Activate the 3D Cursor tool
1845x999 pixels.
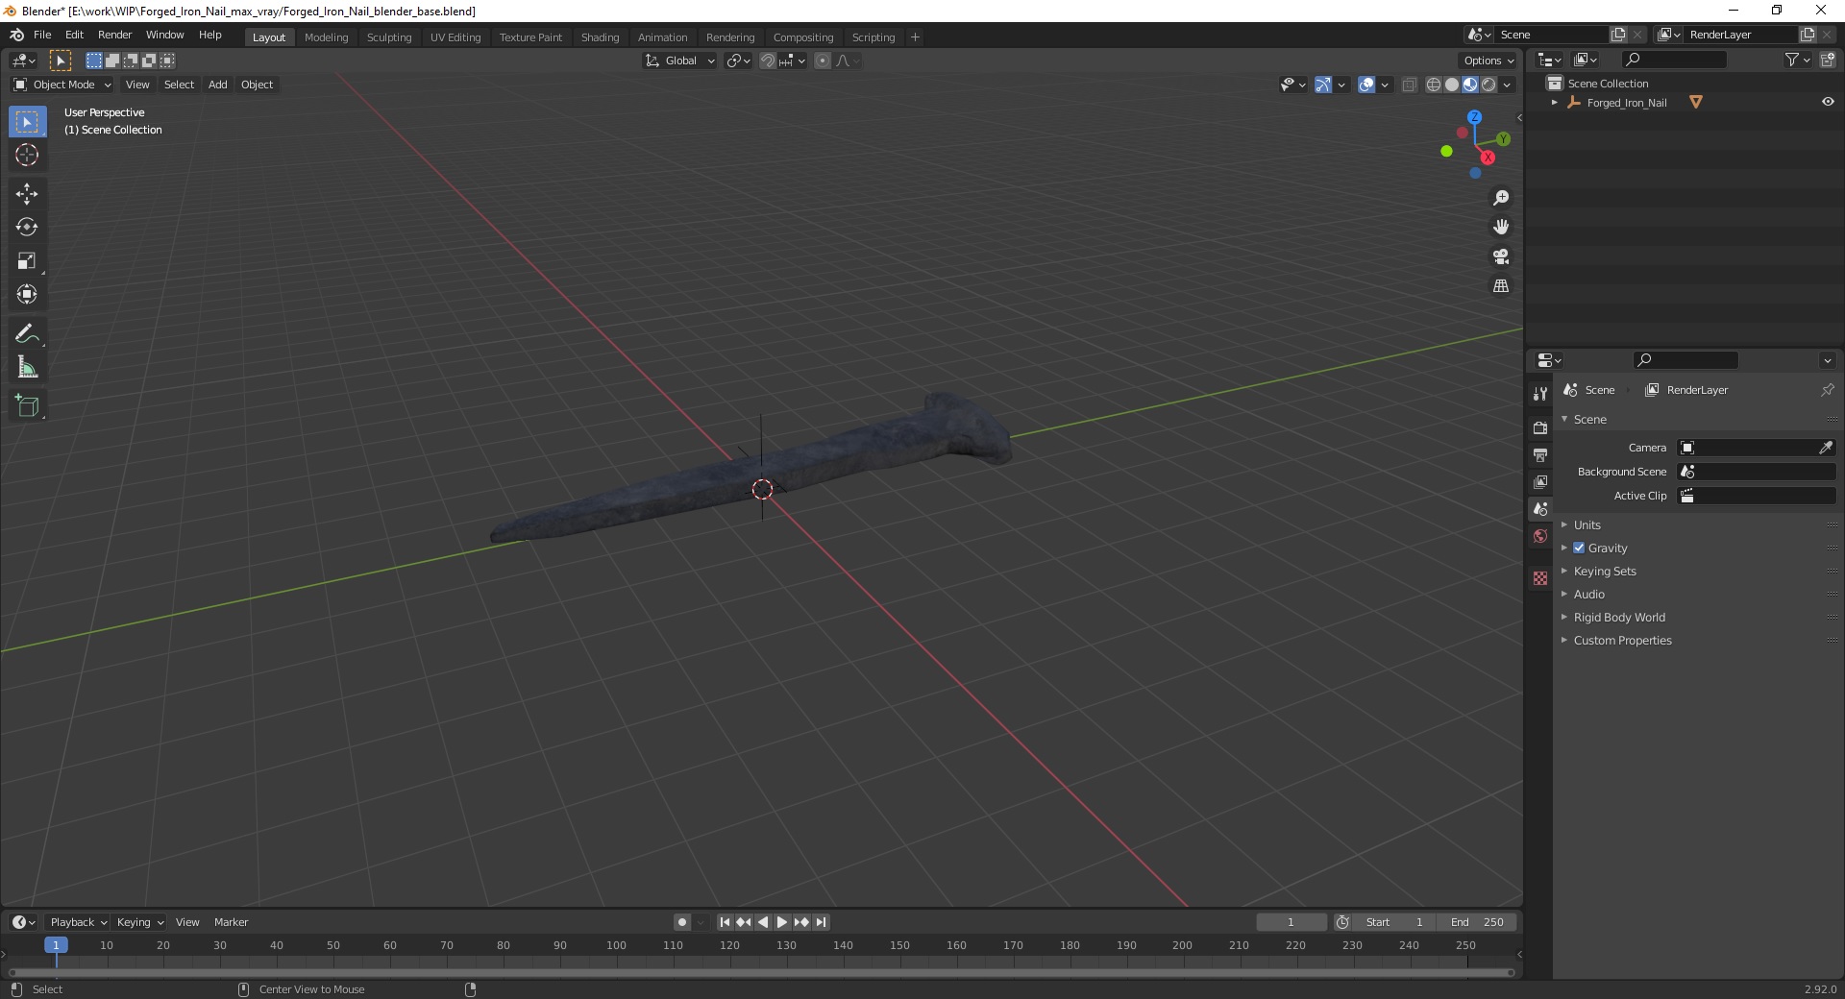[27, 155]
